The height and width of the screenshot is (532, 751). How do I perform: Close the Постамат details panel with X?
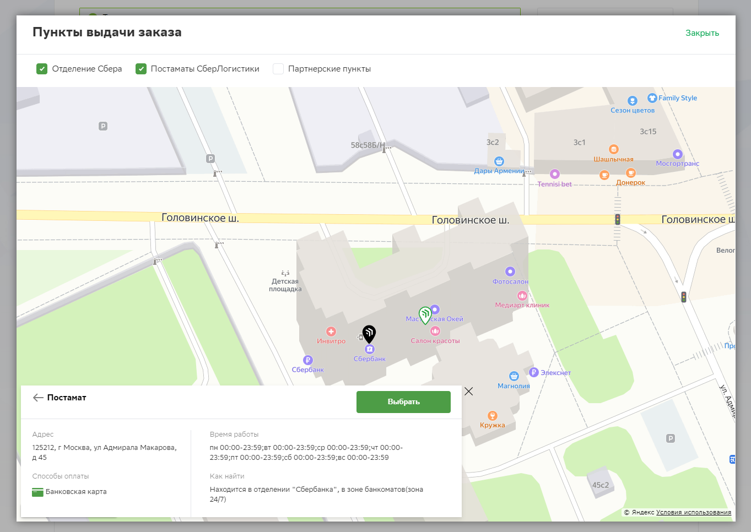468,391
